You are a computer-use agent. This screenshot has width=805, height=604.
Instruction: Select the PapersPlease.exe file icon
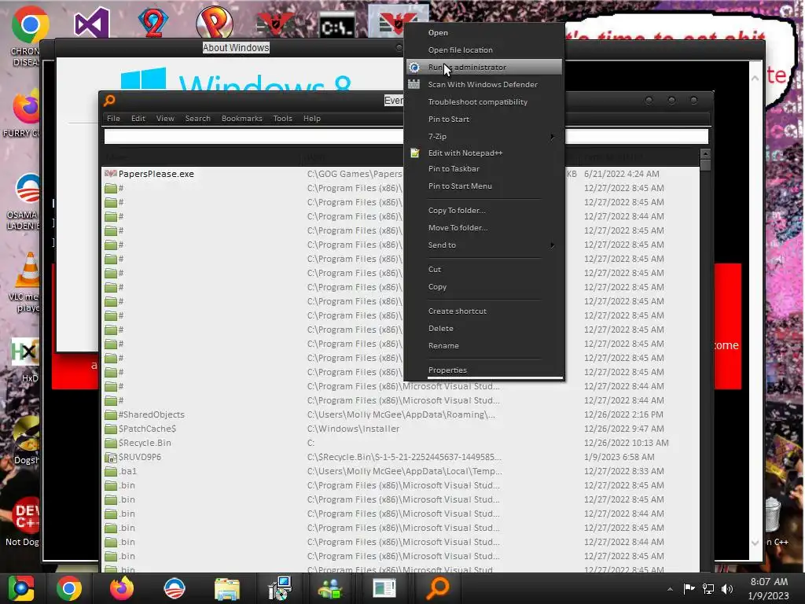point(110,174)
